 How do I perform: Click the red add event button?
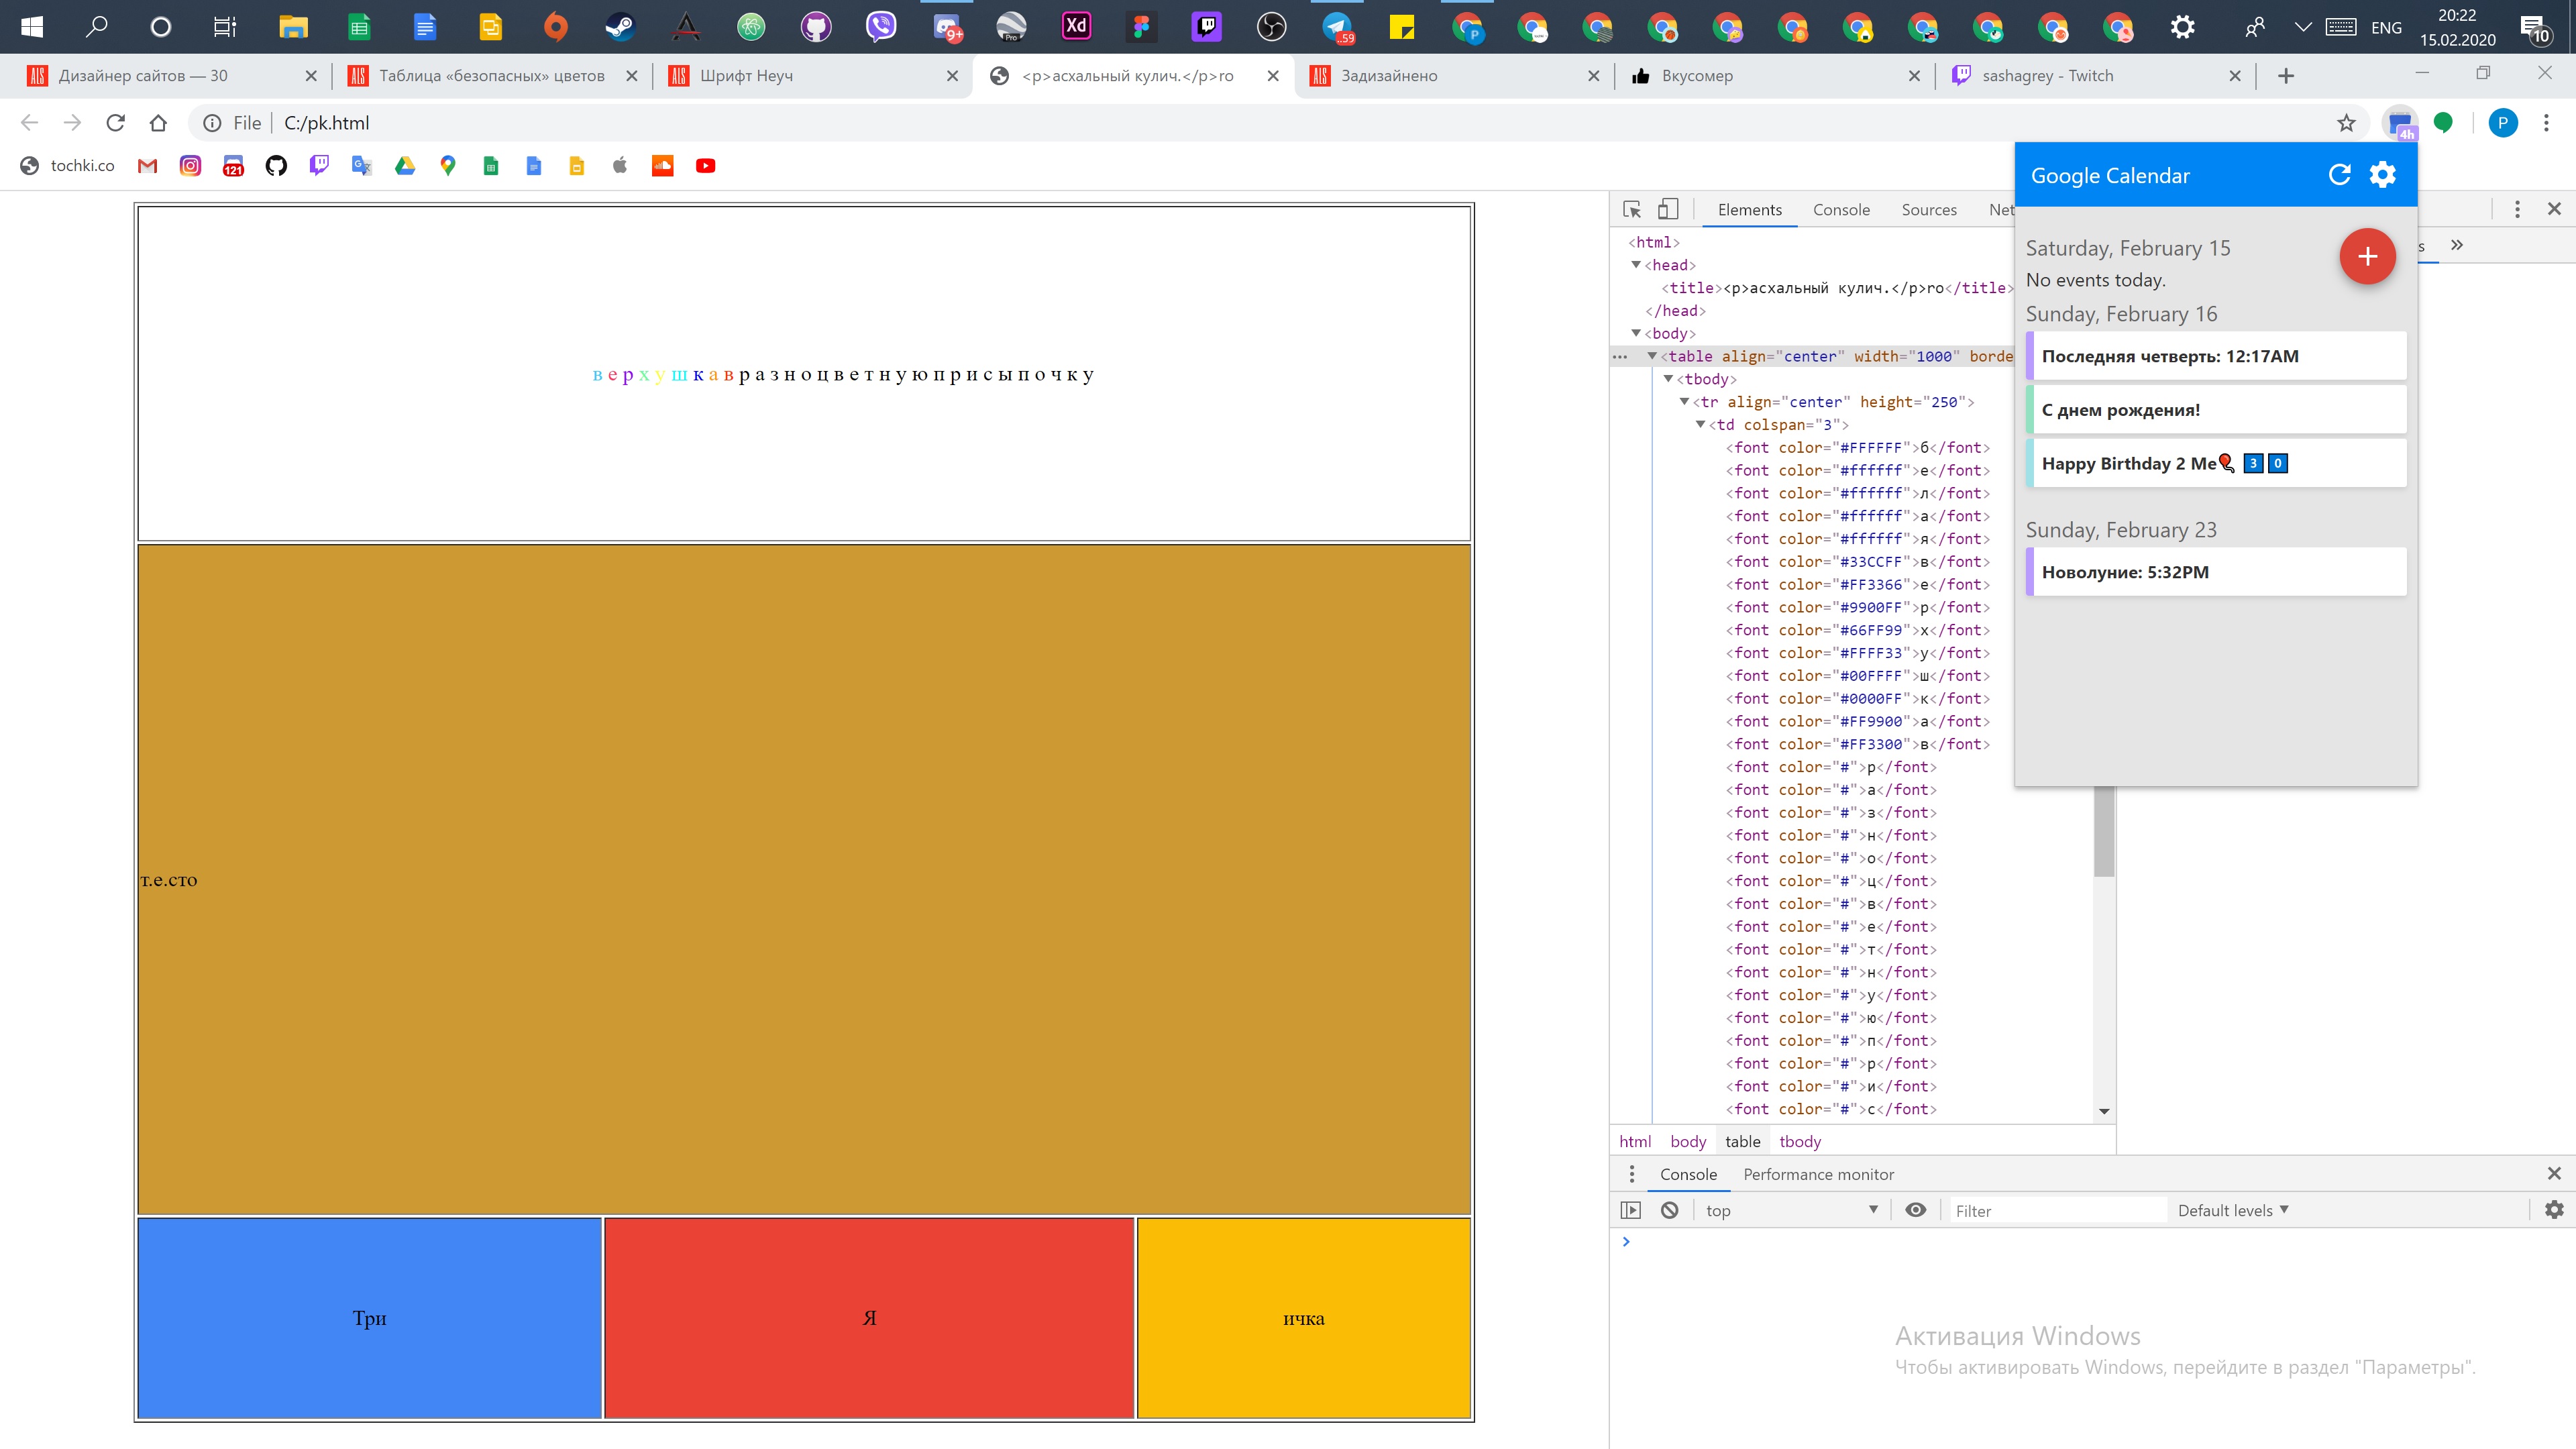(2367, 257)
